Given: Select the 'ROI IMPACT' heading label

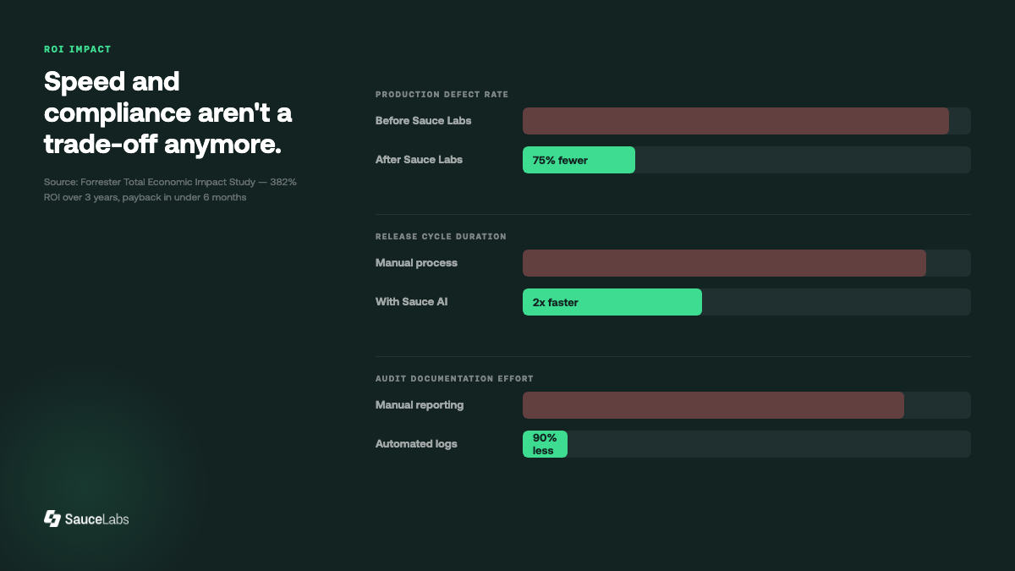Looking at the screenshot, I should tap(78, 49).
